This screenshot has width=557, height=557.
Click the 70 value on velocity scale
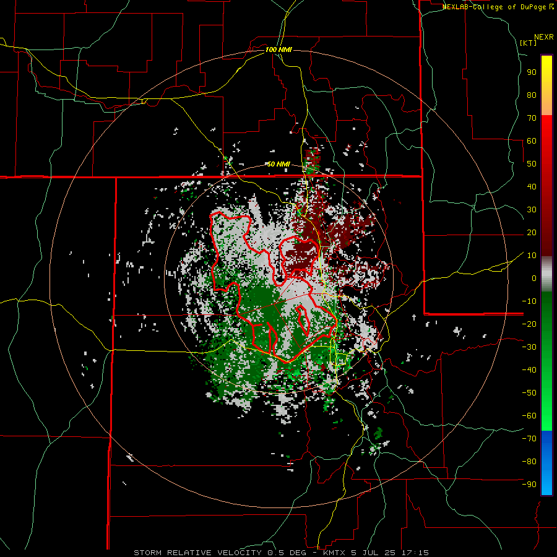click(532, 118)
